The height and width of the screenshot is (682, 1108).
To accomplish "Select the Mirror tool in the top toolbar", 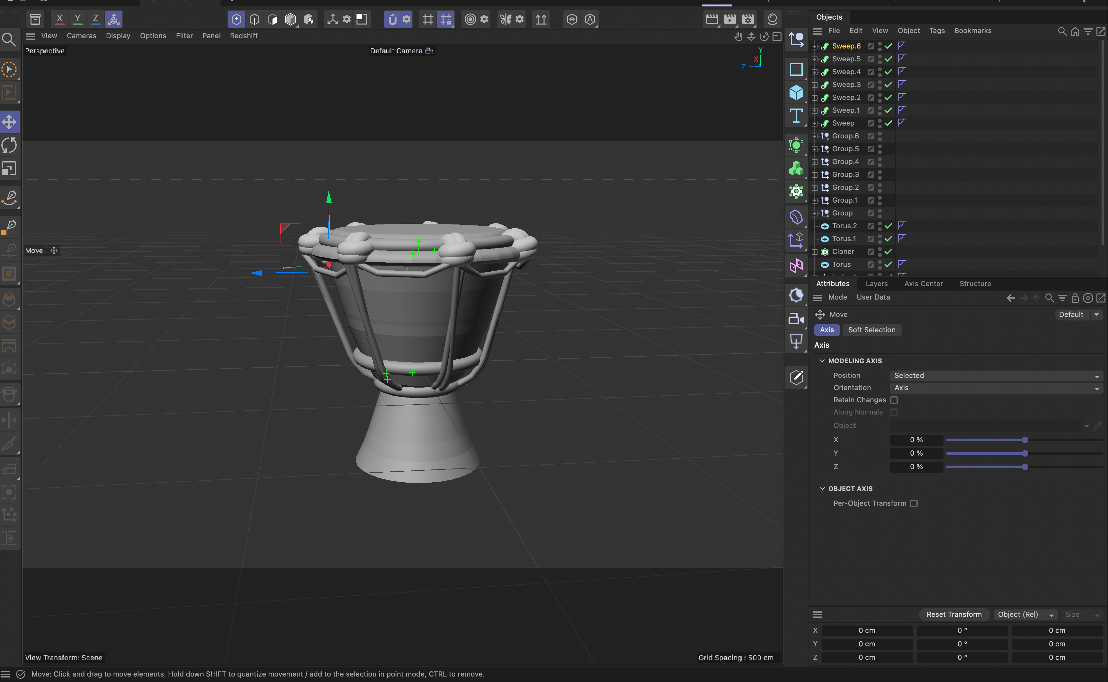I will 505,19.
